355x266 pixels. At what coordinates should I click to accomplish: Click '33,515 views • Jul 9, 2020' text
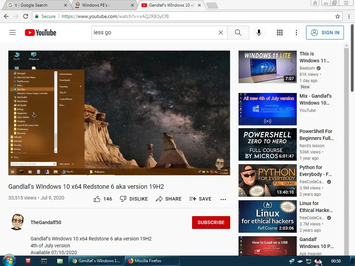click(x=36, y=198)
